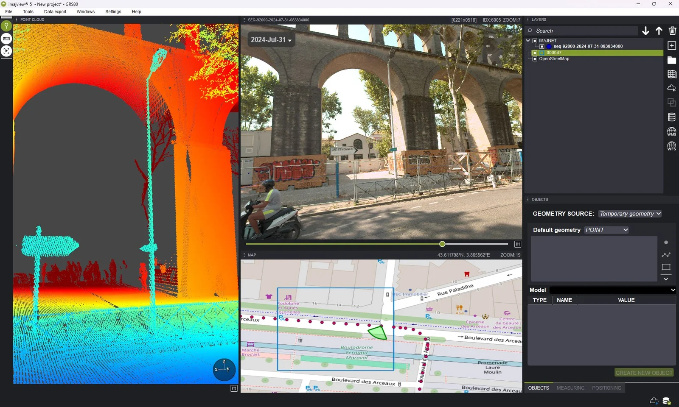Open the Tools menu

[x=28, y=11]
